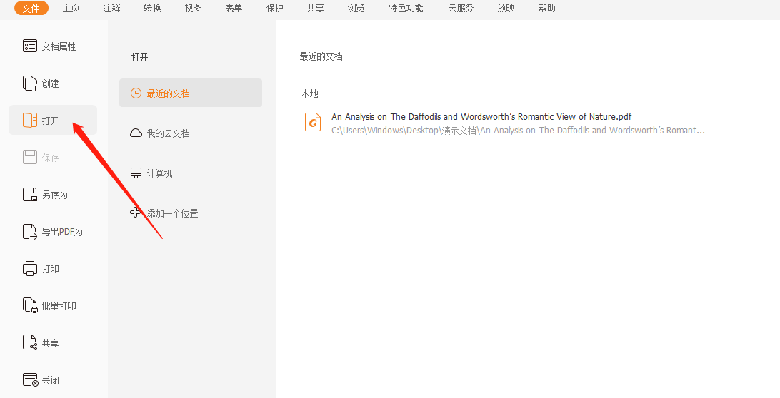Click the 创建 create document icon
Image resolution: width=780 pixels, height=398 pixels.
click(29, 83)
